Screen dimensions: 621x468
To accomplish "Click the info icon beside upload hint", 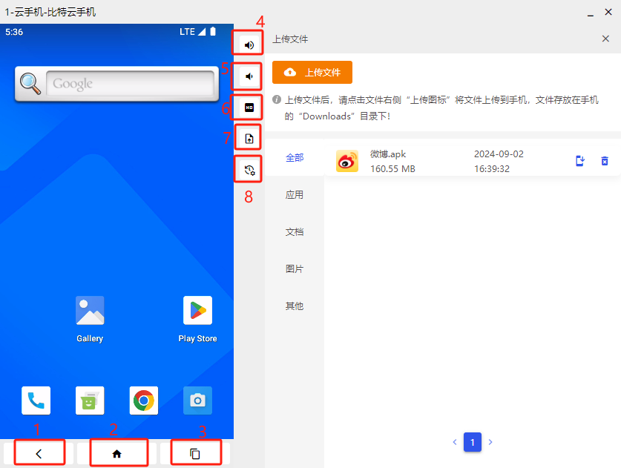I will tap(277, 99).
